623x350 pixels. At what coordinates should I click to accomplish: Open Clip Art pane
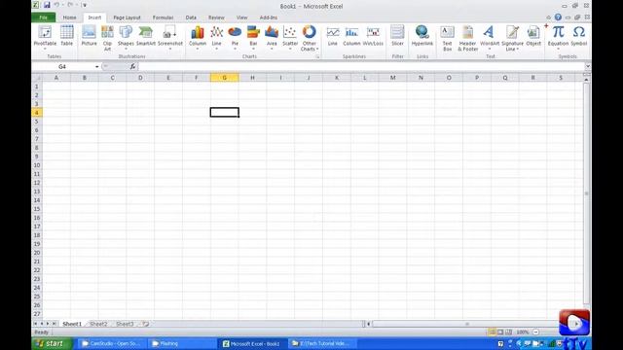[x=107, y=38]
